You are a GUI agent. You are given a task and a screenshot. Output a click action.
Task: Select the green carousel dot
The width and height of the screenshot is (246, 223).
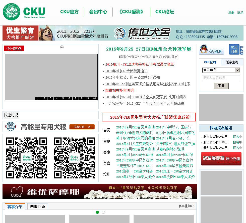[97, 212]
